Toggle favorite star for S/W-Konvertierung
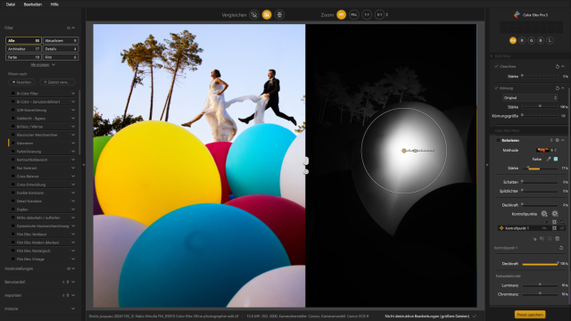This screenshot has width=571, height=321. (x=12, y=110)
